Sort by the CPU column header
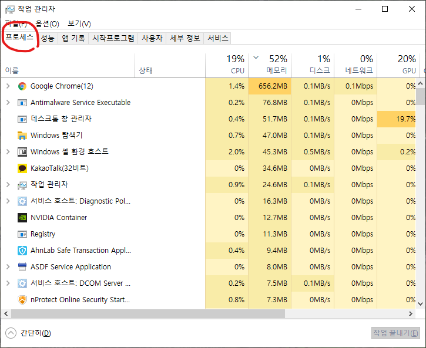 point(227,66)
